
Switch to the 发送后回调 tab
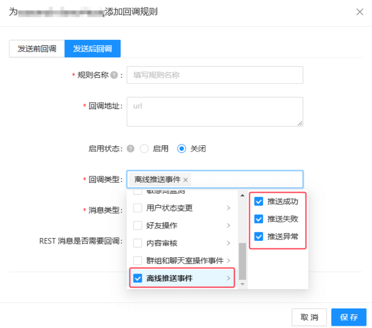point(92,49)
